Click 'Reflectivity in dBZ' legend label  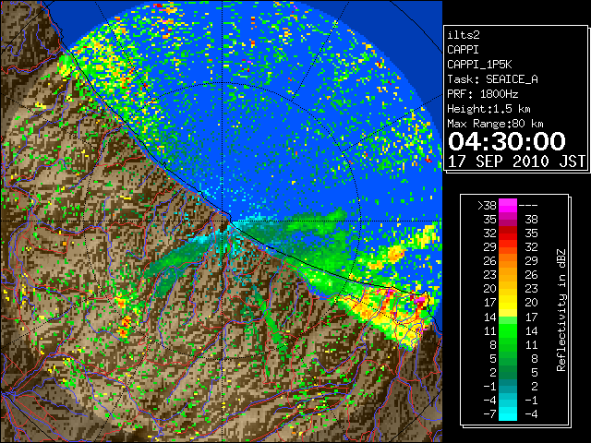pos(561,310)
